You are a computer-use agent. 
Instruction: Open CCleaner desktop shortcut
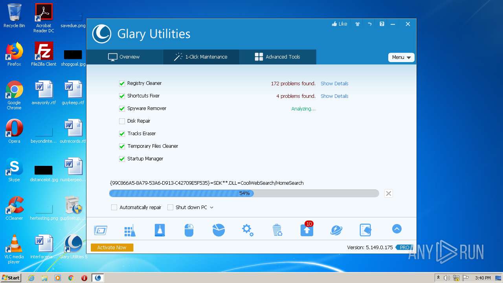point(14,208)
